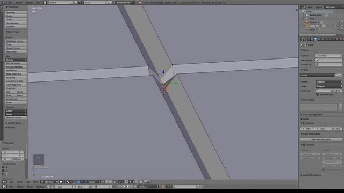Viewport: 344px width, 193px height.
Task: Toggle the Z constraint axis checkbox
Action: click(3, 174)
